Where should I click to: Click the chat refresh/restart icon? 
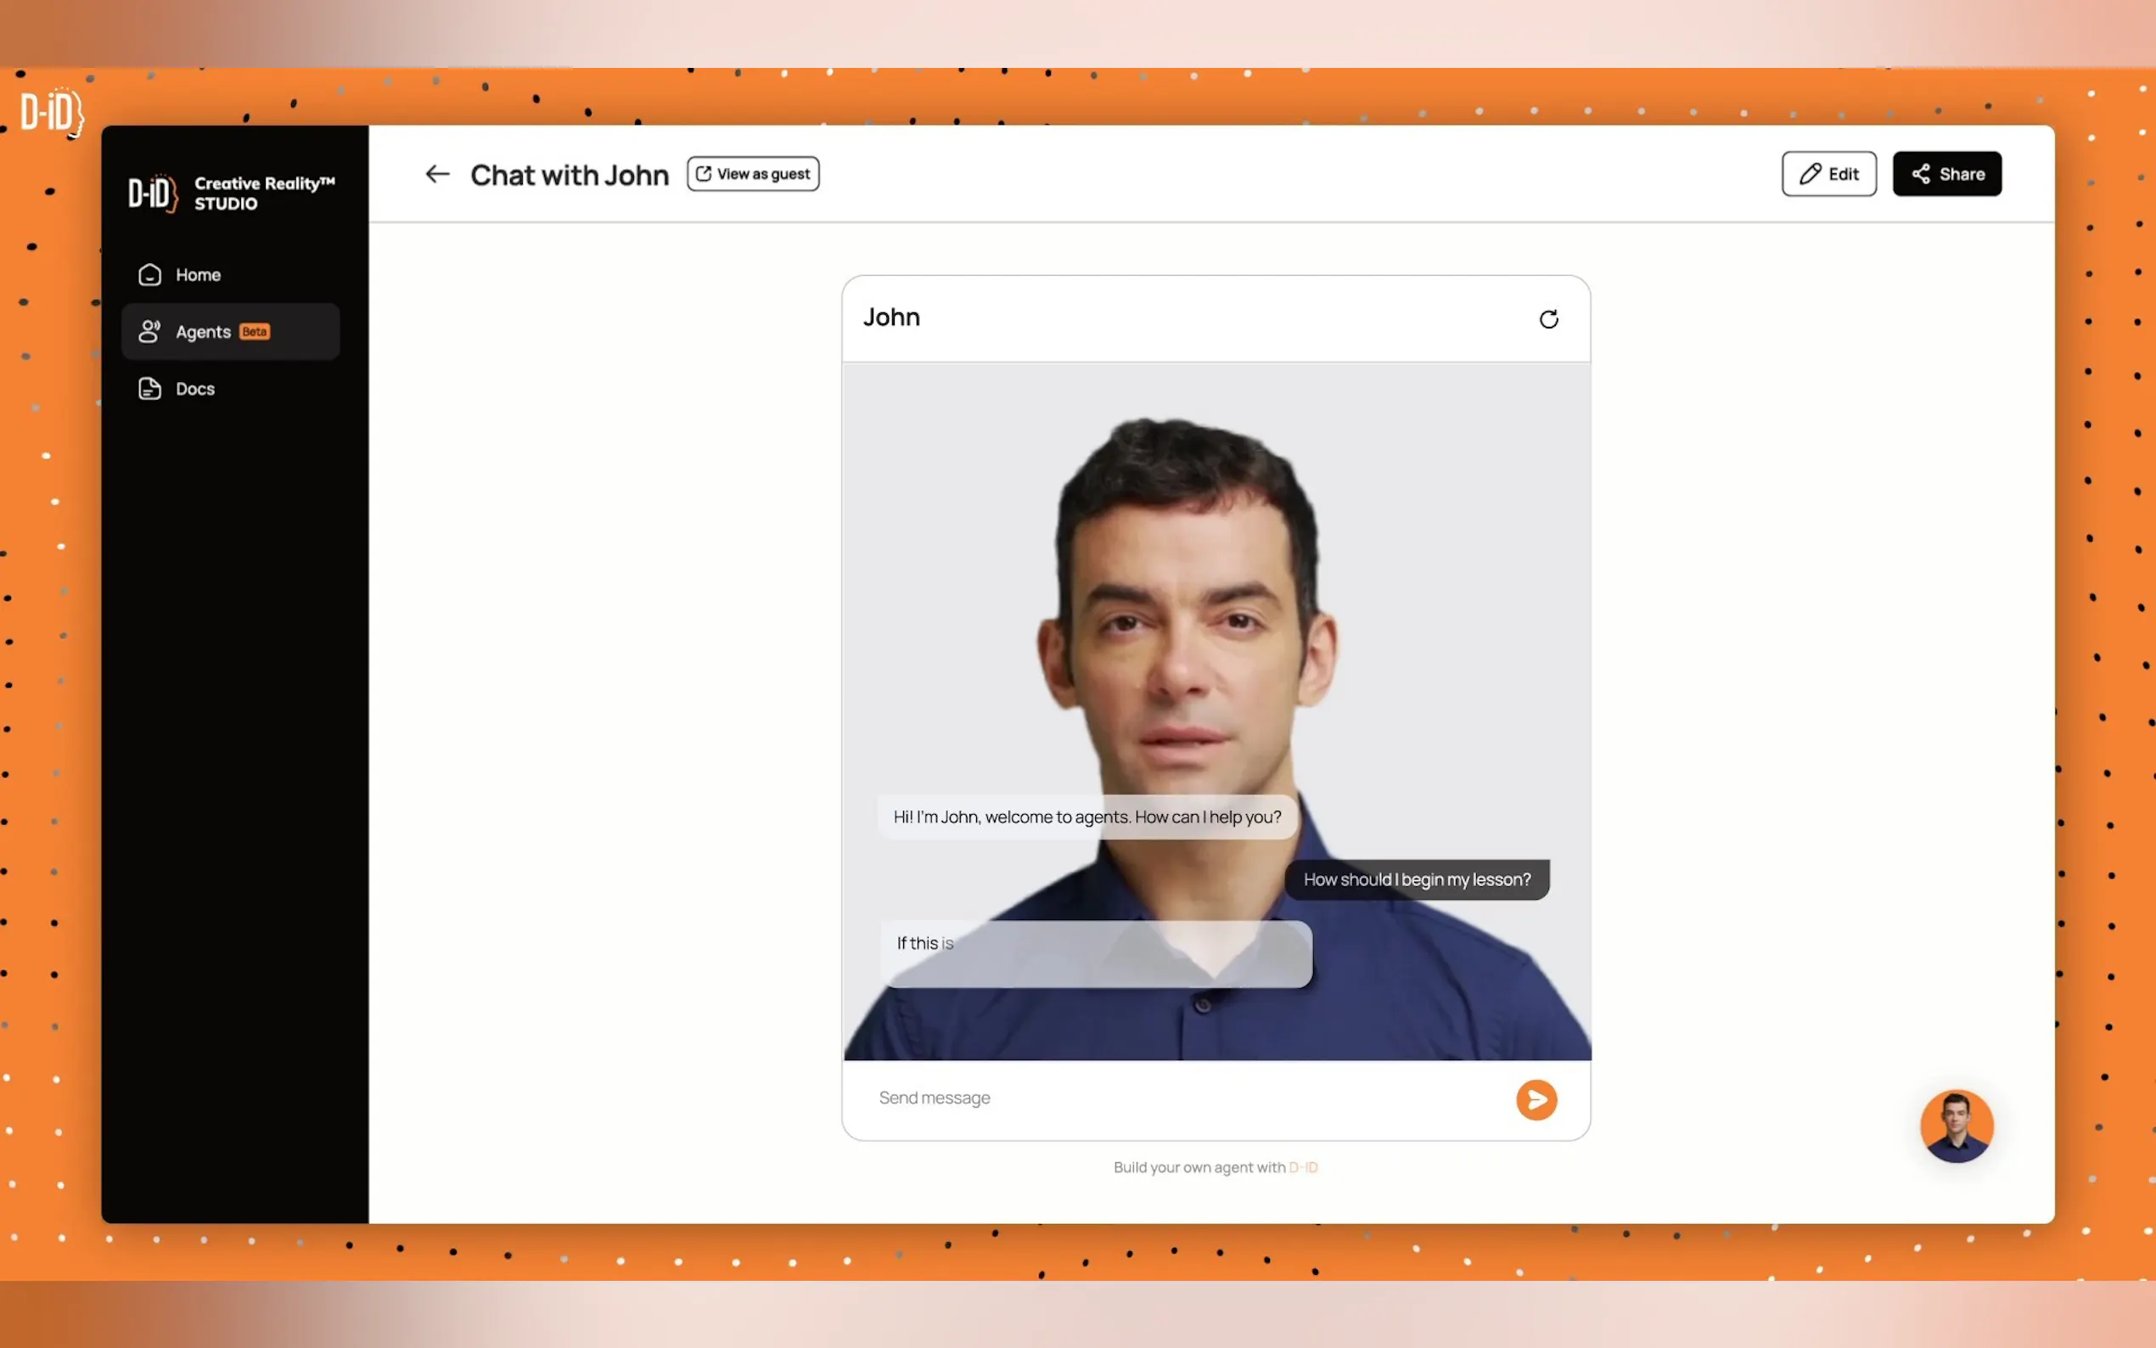pyautogui.click(x=1548, y=319)
